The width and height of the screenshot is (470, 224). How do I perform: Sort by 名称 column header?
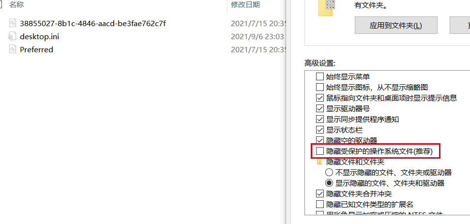(17, 4)
